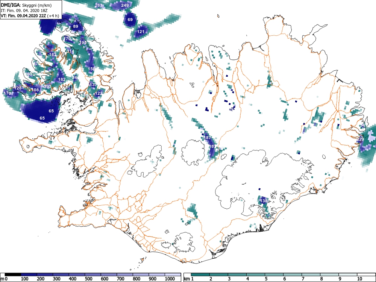The image size is (376, 282).
Task: Click the visibility value '229' on the east coast
Action: point(360,139)
